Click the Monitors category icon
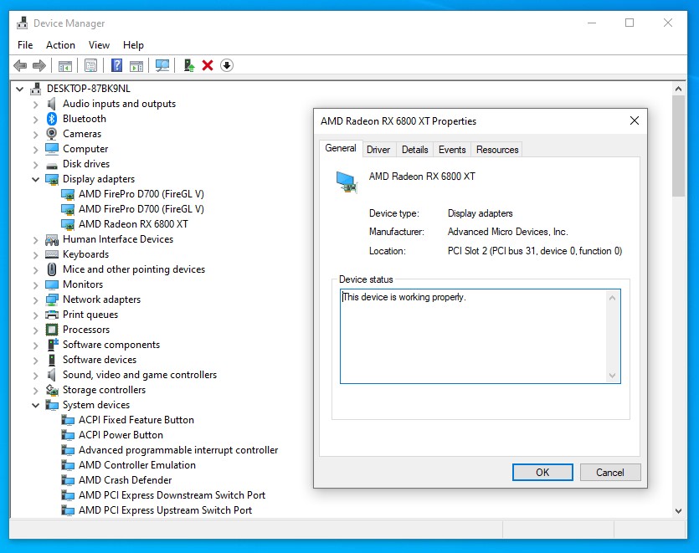This screenshot has width=699, height=553. (52, 284)
